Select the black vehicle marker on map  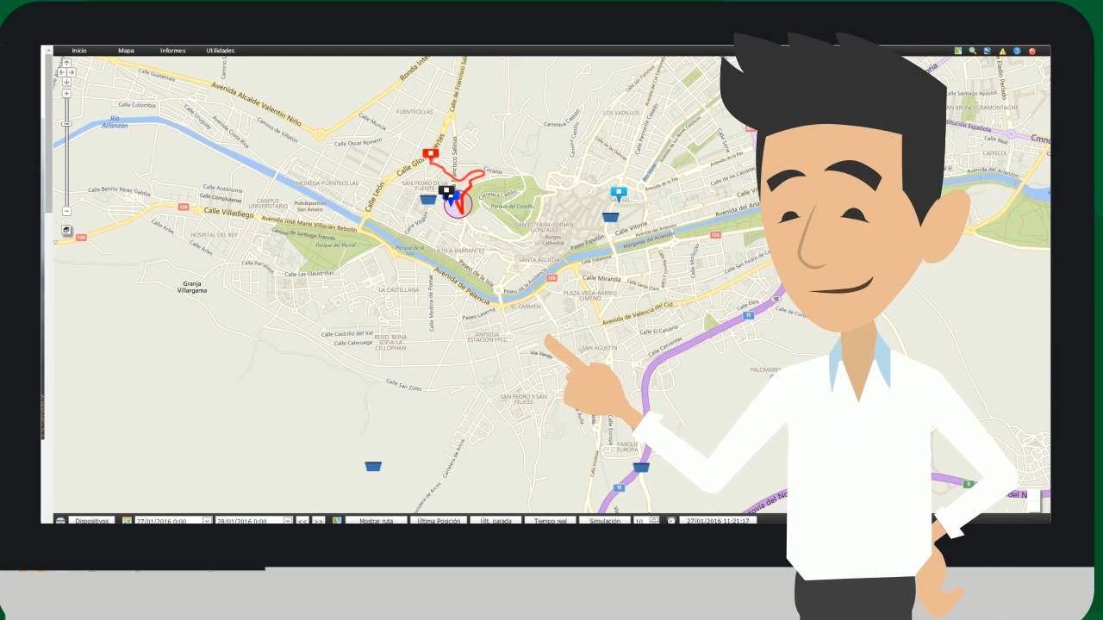coord(446,191)
